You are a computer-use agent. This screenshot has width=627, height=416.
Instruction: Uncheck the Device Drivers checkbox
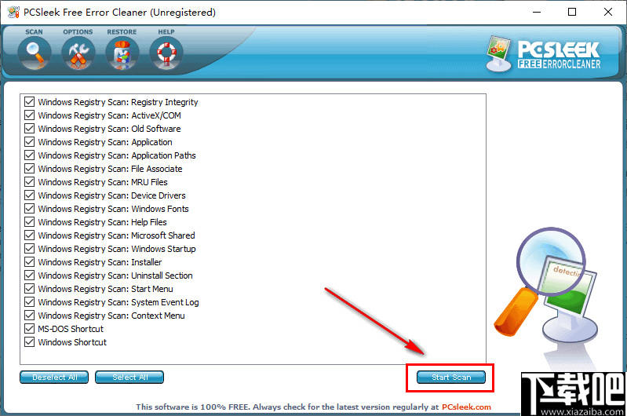(x=29, y=195)
